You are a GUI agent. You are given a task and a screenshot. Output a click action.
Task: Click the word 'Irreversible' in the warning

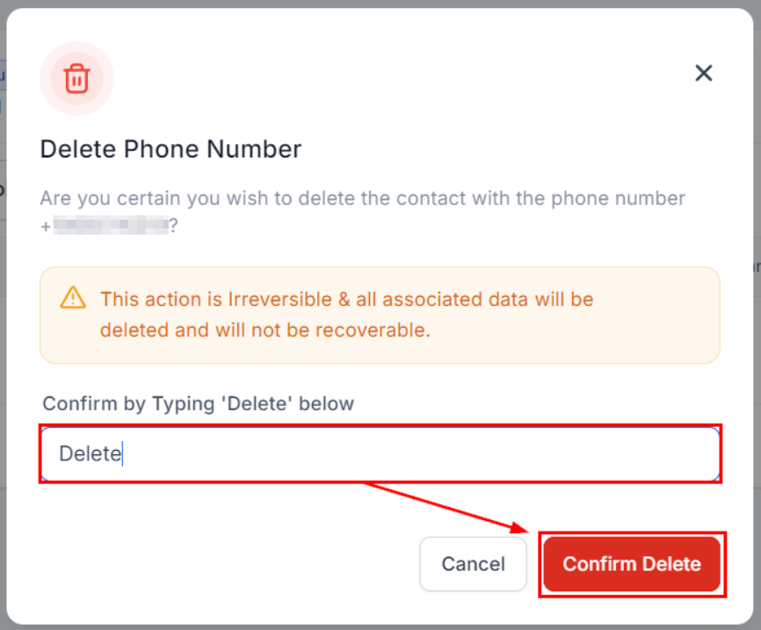(x=279, y=299)
